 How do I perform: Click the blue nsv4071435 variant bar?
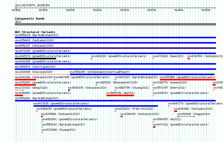[x=96, y=106]
